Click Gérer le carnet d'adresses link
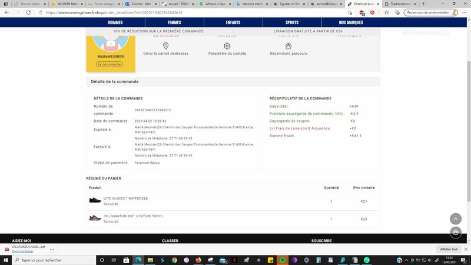 [x=166, y=54]
